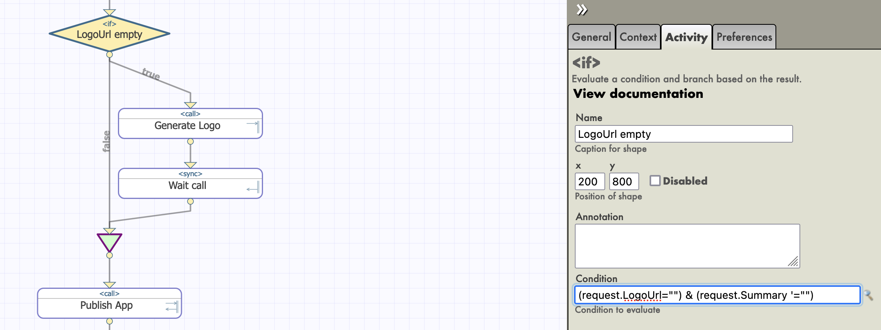Click the Publish App call arrows icon
This screenshot has width=881, height=330.
172,307
